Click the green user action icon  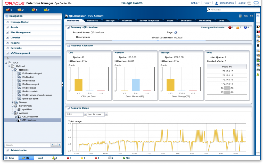click(258, 75)
